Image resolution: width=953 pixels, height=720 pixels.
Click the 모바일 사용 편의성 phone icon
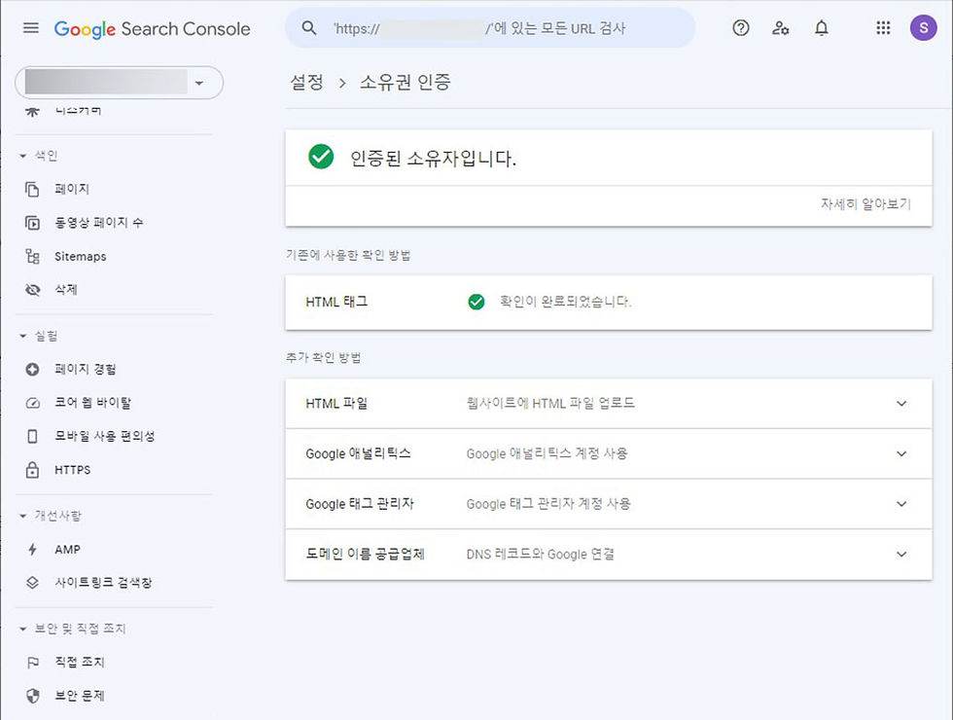coord(32,436)
